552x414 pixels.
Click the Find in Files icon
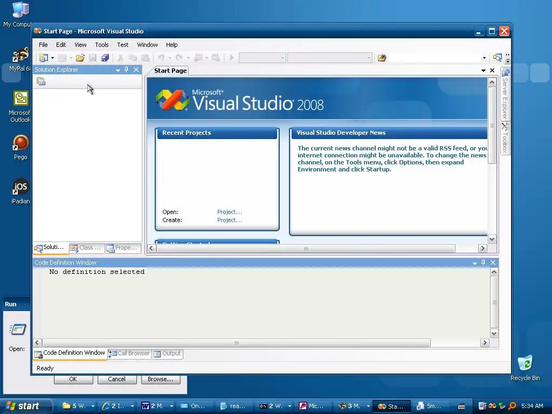pyautogui.click(x=382, y=58)
